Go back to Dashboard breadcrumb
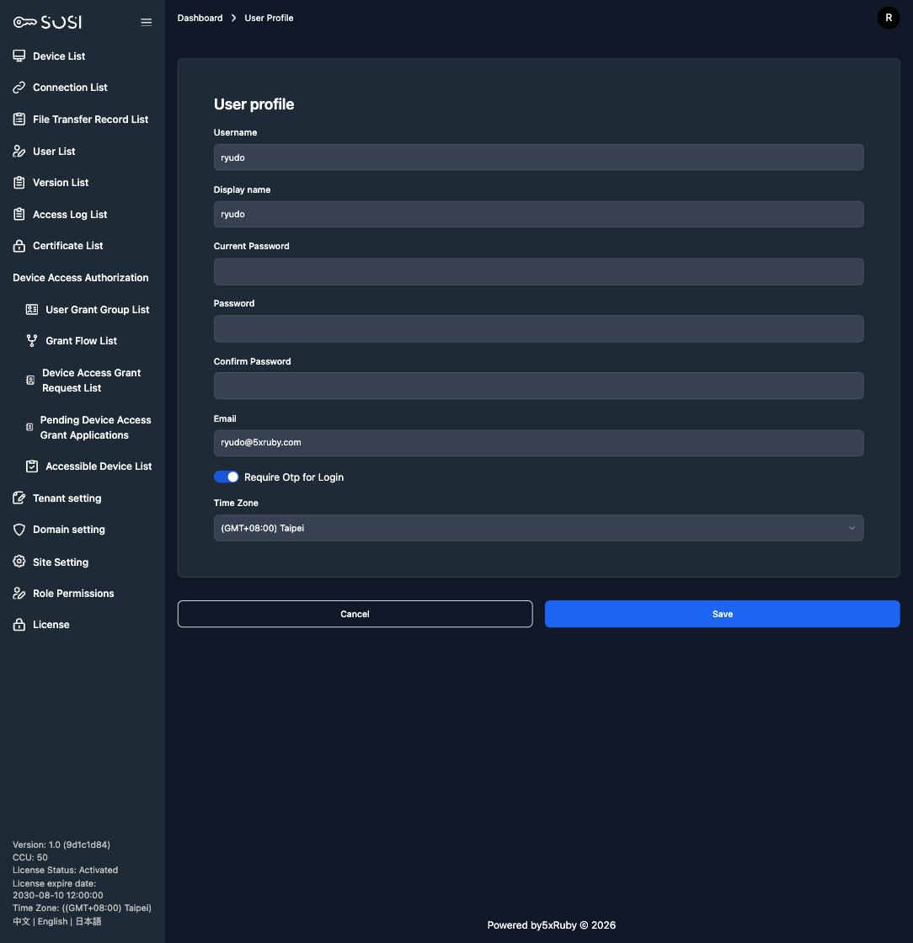 (200, 18)
